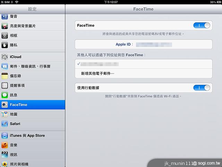
Task: Open 音樂 music settings
Action: coord(33,145)
